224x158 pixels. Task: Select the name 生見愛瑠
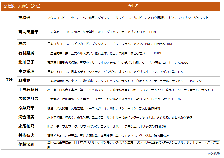tap(26, 71)
